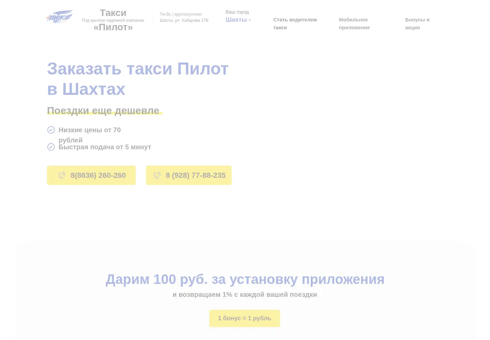Click the tagline Под крылом надежной компании
490x340 pixels.
[113, 20]
